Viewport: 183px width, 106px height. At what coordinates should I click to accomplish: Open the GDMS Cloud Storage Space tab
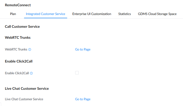coord(157,14)
